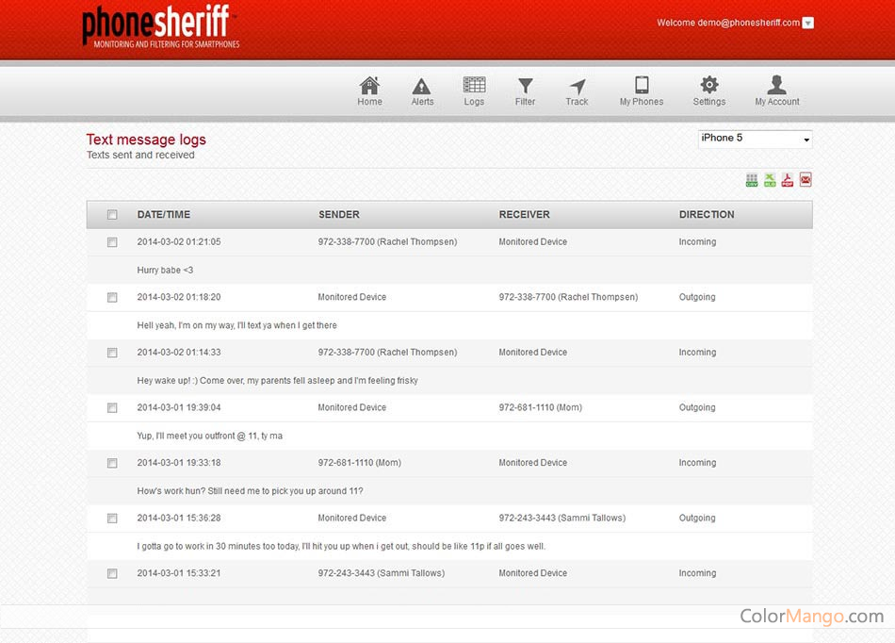Click the date 2014-03-01 15:33:21
895x643 pixels.
click(x=179, y=573)
